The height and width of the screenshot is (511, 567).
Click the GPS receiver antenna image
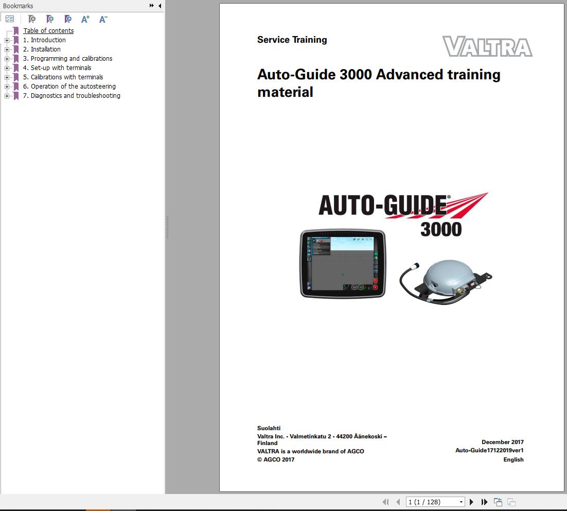point(446,283)
